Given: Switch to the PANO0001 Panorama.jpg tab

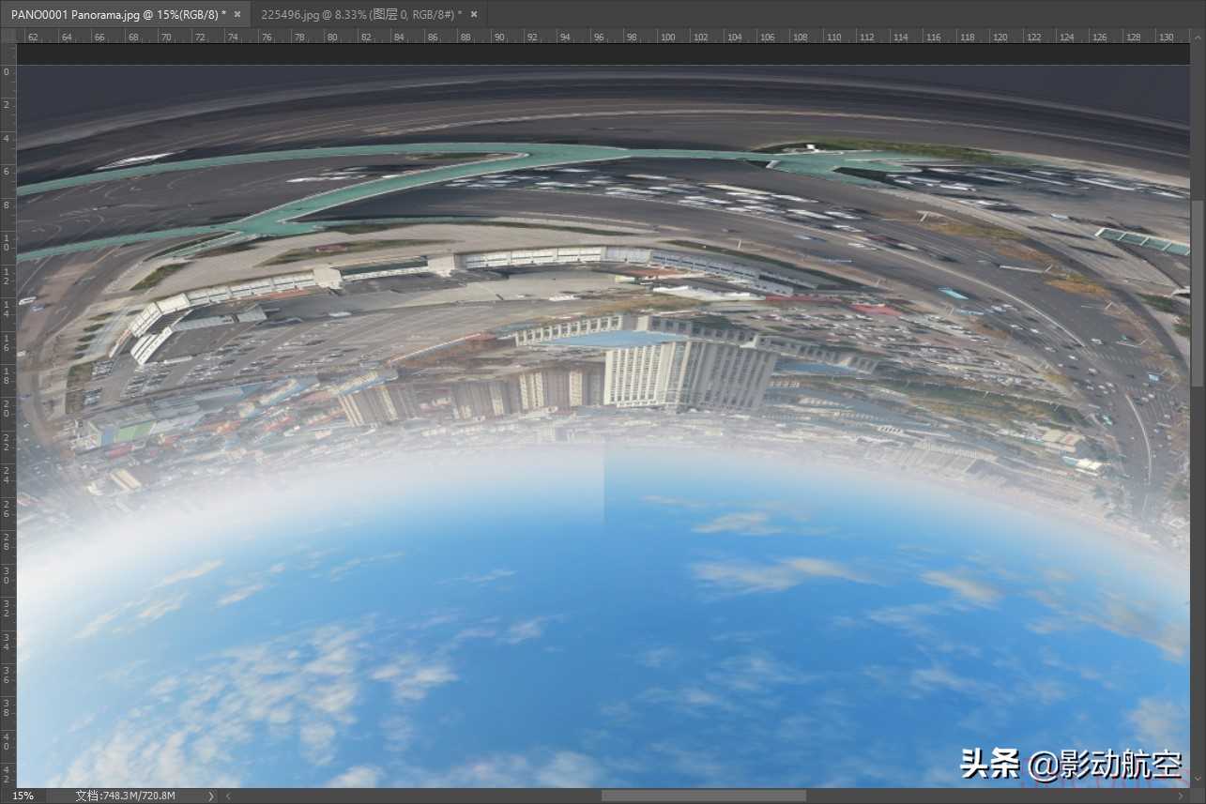Looking at the screenshot, I should point(118,14).
